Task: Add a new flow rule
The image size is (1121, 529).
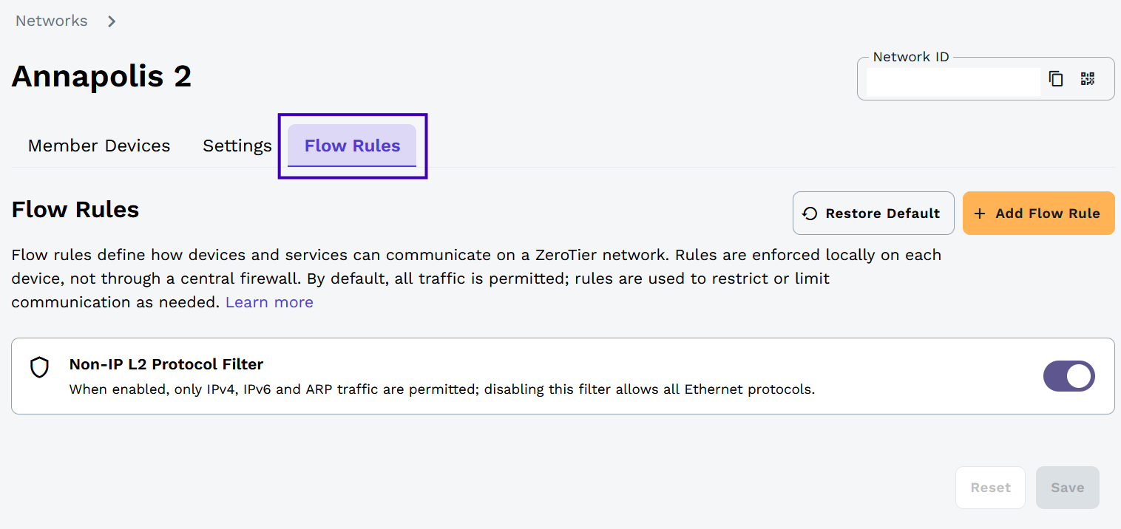Action: (x=1038, y=213)
